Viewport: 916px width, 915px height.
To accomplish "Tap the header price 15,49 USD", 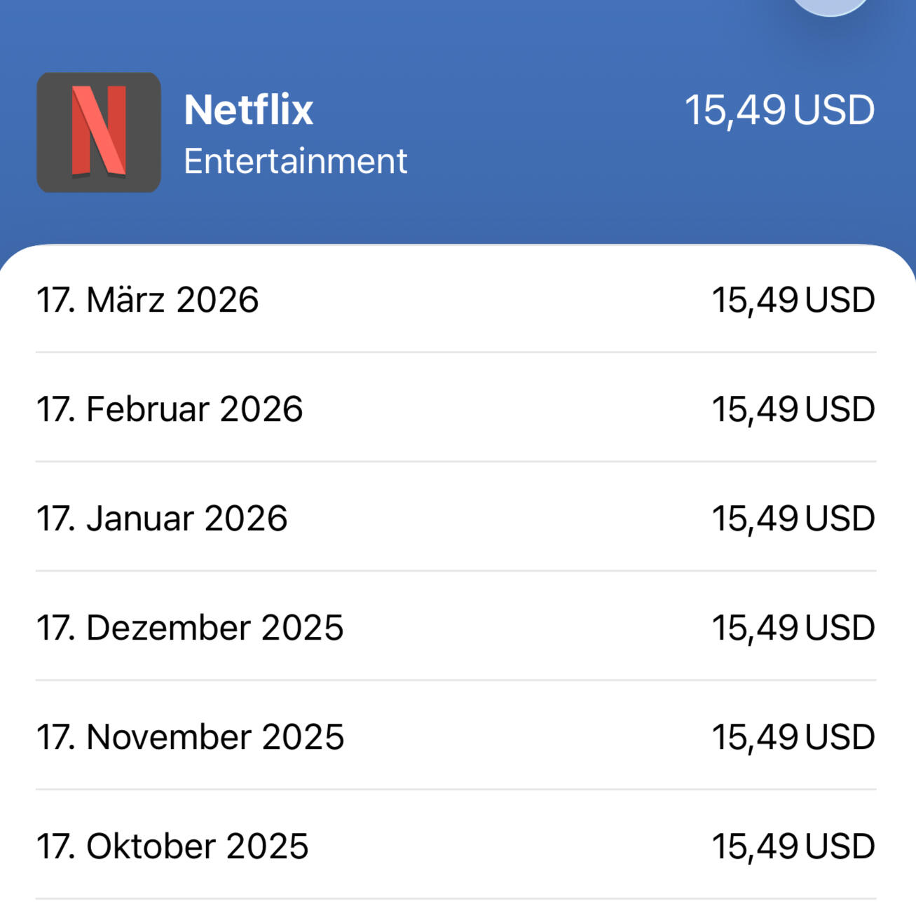I will click(779, 110).
